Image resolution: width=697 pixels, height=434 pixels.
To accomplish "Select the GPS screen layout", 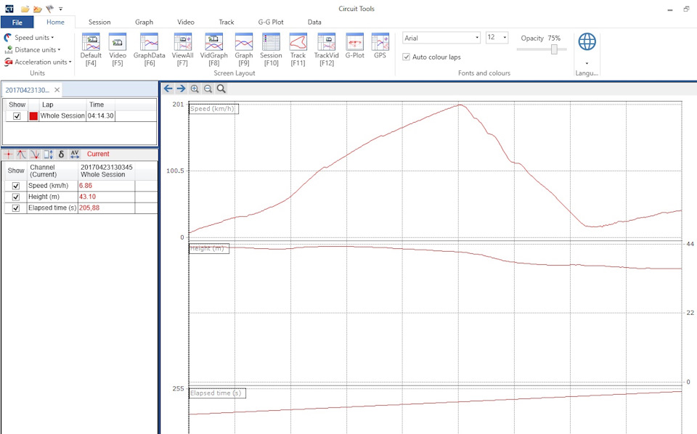I will [380, 46].
